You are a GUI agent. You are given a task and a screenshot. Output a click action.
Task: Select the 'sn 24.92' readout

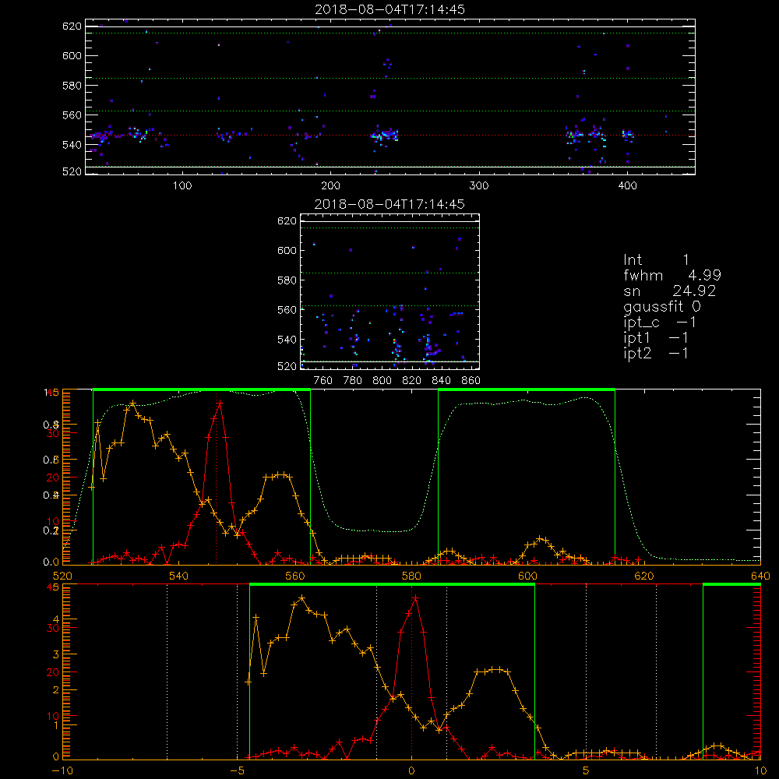click(670, 291)
